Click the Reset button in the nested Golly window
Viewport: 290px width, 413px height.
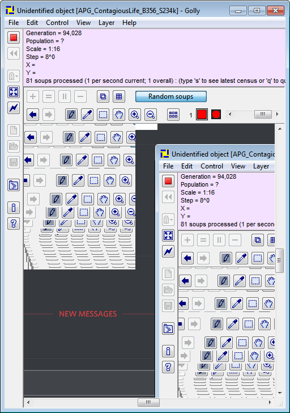tap(168, 197)
